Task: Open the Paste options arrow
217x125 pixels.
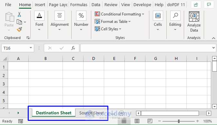Action: (x=9, y=30)
